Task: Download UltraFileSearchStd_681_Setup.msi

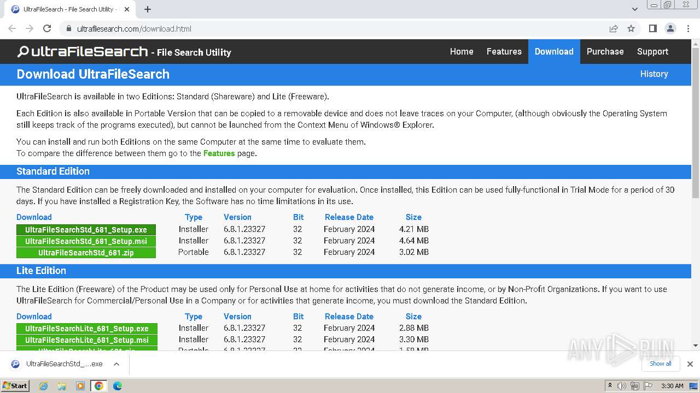Action: [x=86, y=241]
